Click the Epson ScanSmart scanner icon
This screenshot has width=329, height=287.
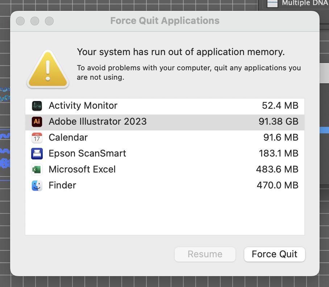(37, 154)
